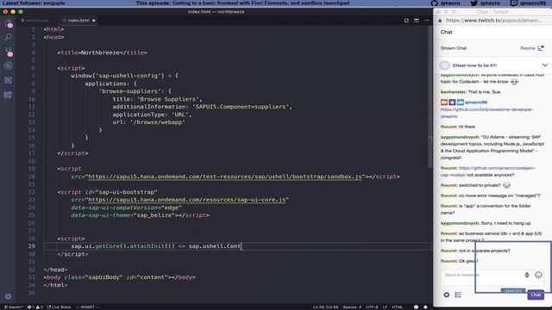
Task: Open the codejam-cap-nodejs GitHub link in chat
Action: coord(487,171)
